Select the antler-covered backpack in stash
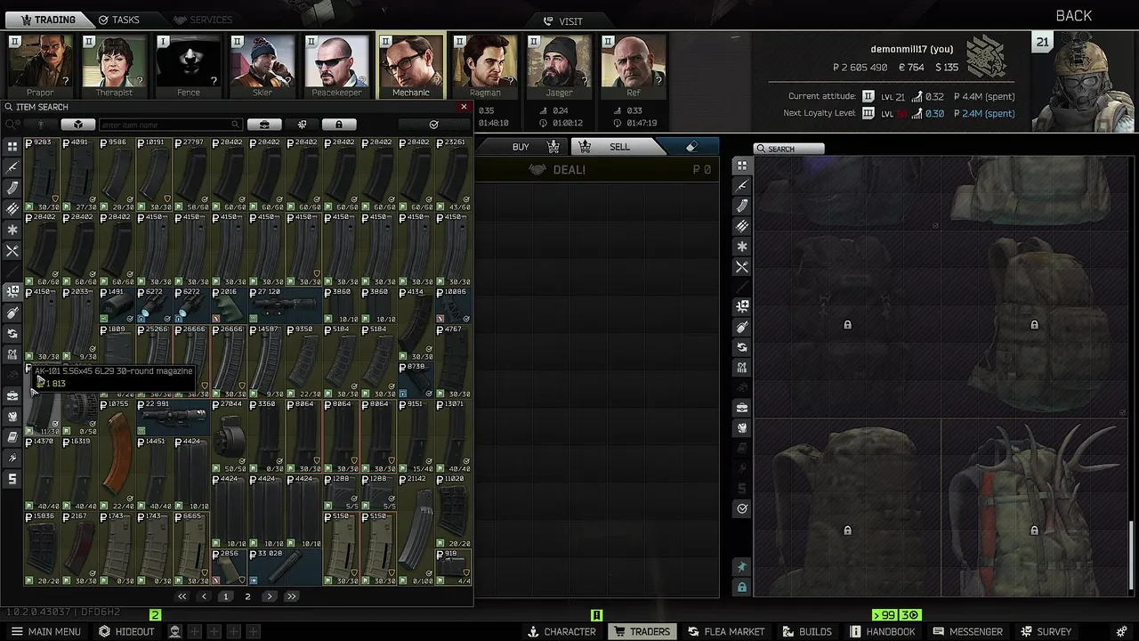Viewport: 1139px width, 641px height. point(1034,510)
